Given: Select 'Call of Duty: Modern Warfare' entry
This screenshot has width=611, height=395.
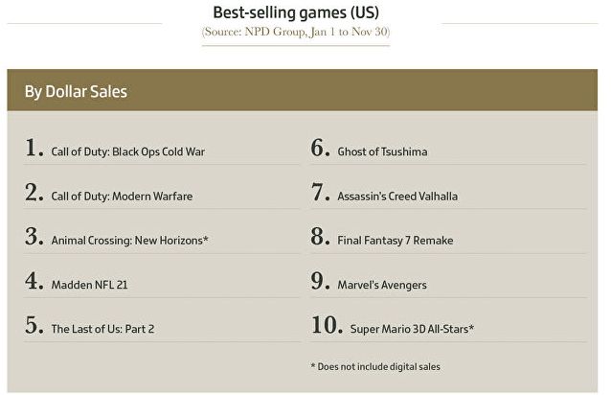Looking at the screenshot, I should (x=122, y=196).
